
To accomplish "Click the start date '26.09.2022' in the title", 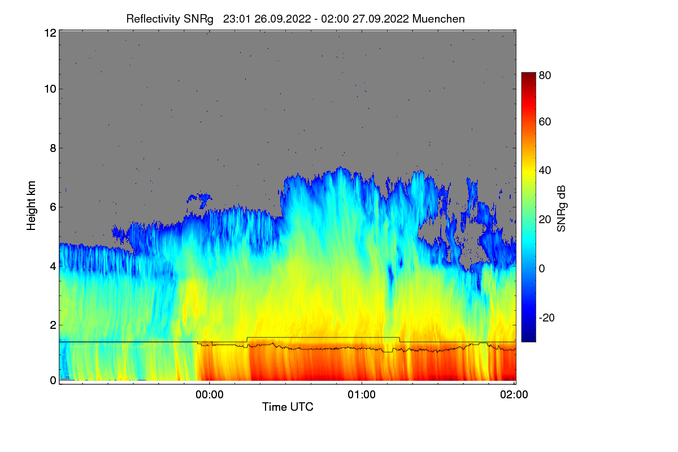I will pos(281,19).
